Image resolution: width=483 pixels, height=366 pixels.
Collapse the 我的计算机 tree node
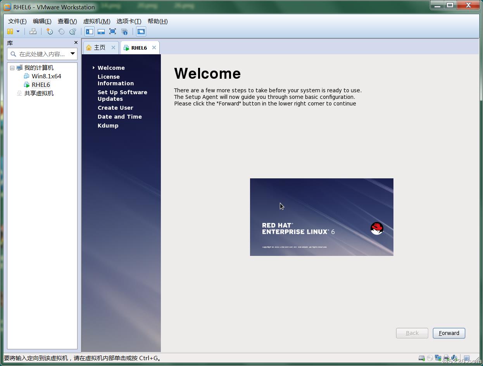[x=12, y=68]
